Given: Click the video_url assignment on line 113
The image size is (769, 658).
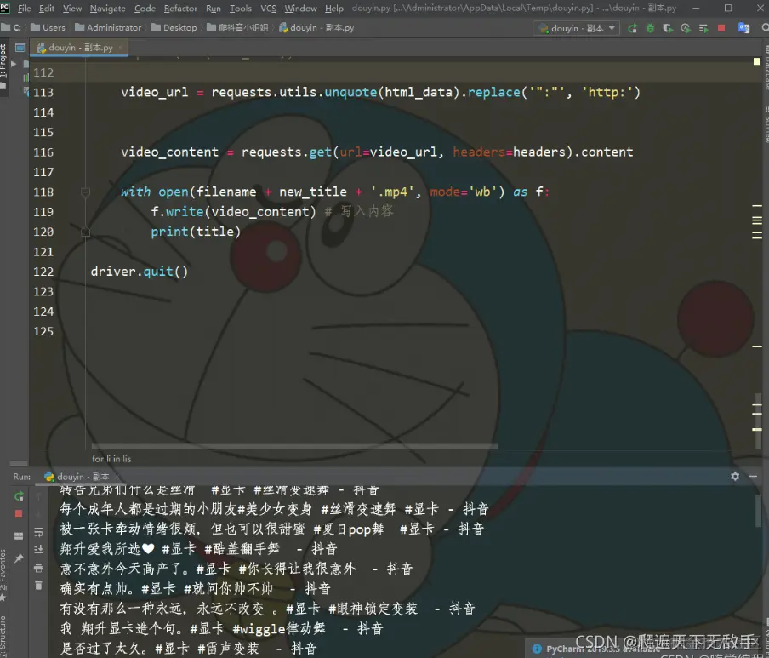Looking at the screenshot, I should (x=380, y=92).
